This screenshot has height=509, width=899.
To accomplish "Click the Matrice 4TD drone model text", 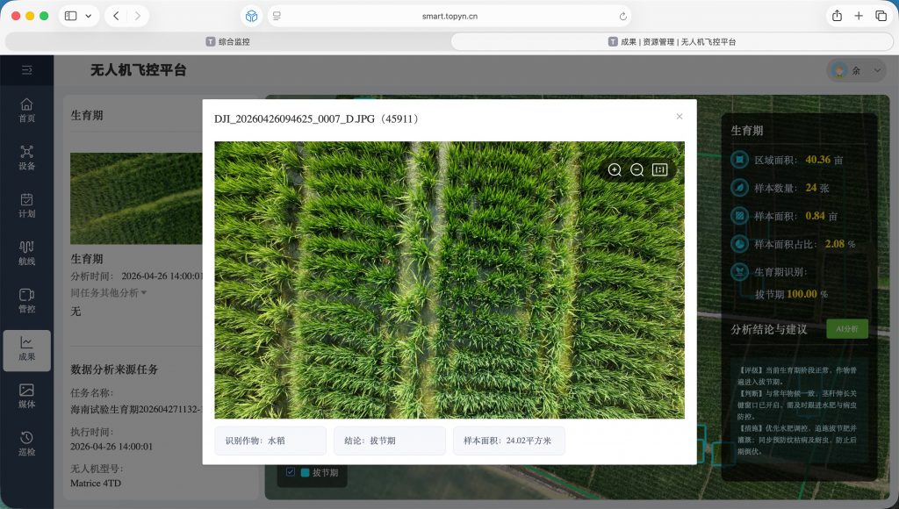I will 96,484.
